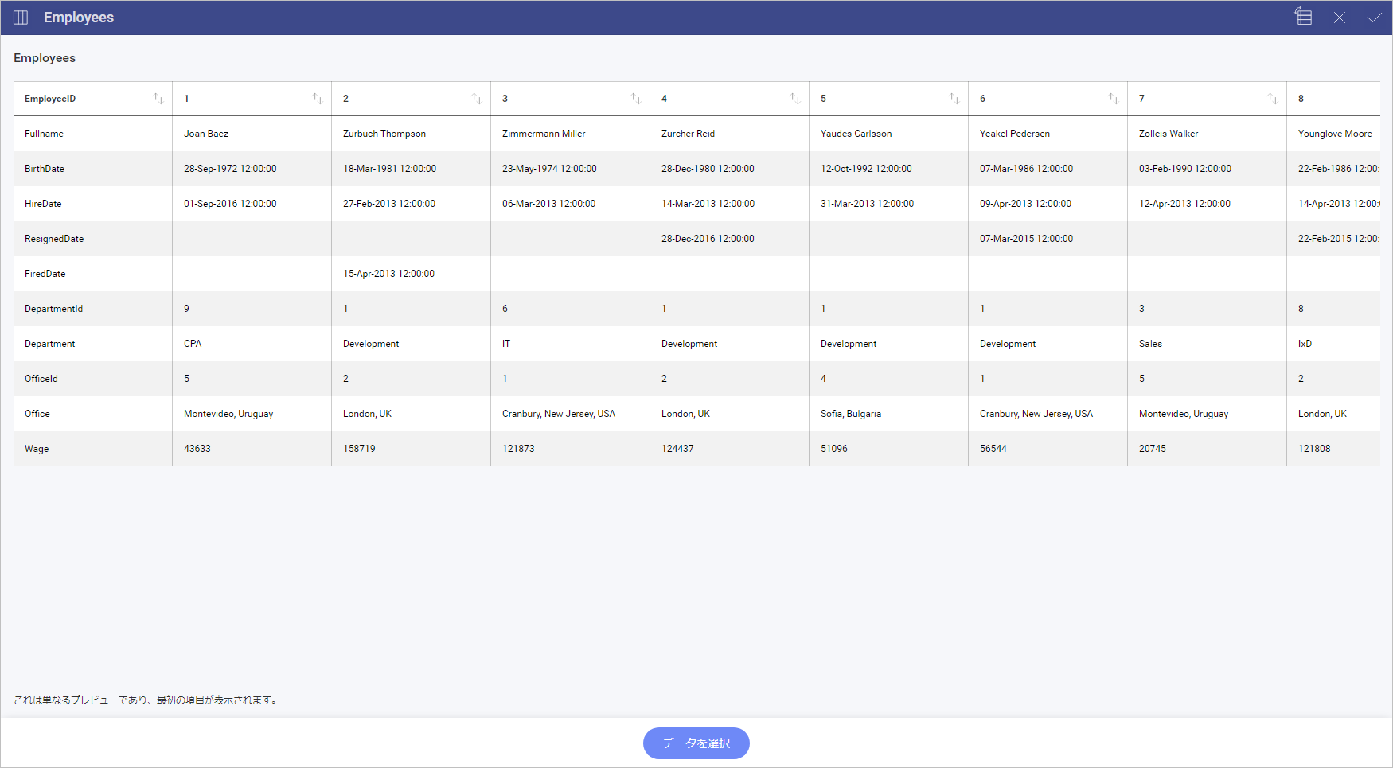Open the transpose table view icon
The height and width of the screenshot is (768, 1393).
point(1303,17)
